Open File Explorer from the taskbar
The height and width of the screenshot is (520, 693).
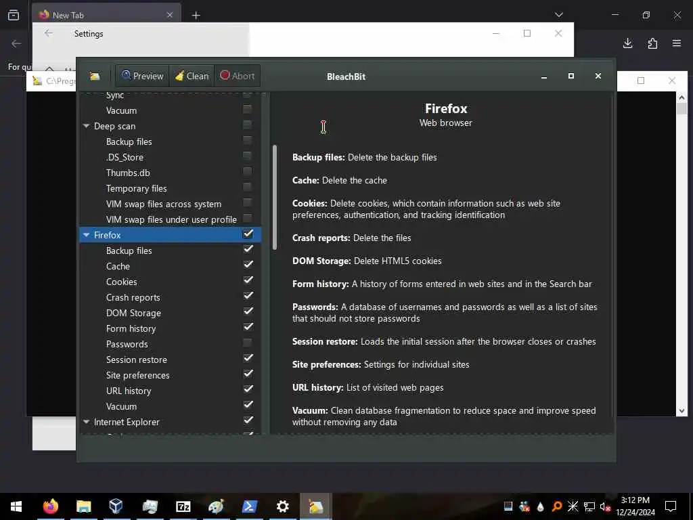83,506
